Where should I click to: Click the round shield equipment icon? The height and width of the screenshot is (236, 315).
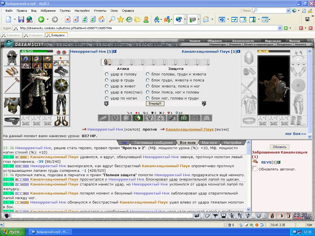click(x=61, y=85)
